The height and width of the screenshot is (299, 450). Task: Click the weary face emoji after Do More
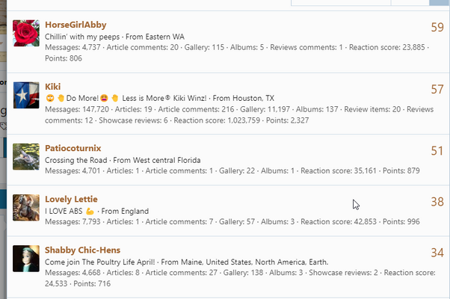(x=104, y=98)
